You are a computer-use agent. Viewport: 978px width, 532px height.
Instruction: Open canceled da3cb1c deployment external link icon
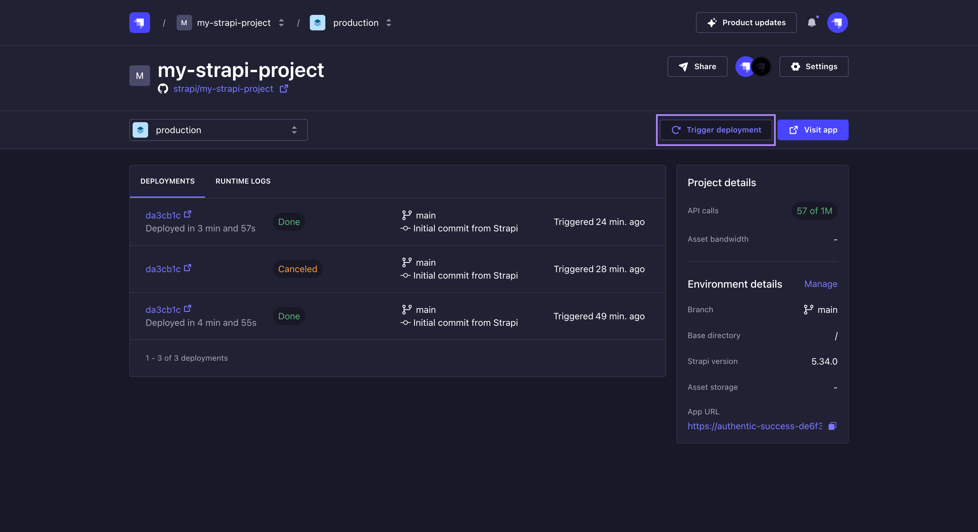pyautogui.click(x=188, y=268)
